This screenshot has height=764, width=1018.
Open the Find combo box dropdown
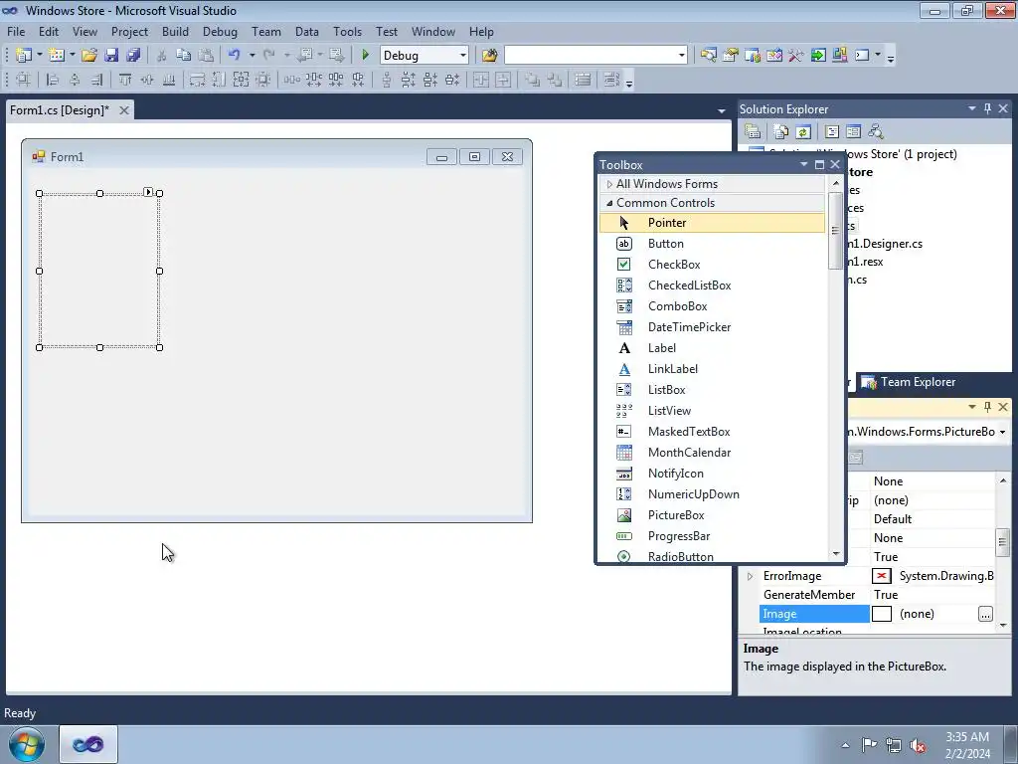point(681,56)
